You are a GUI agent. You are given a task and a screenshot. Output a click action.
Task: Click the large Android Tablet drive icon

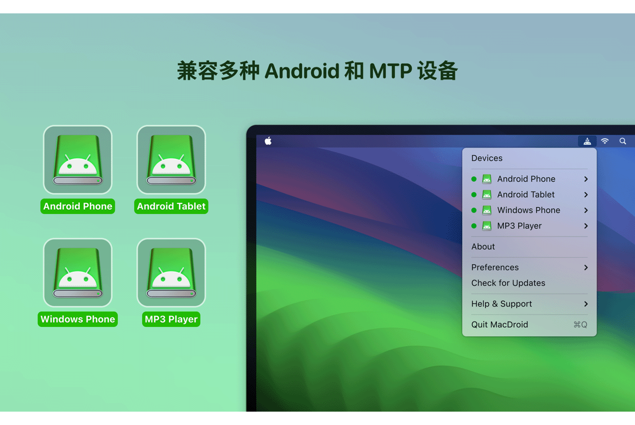pyautogui.click(x=171, y=159)
